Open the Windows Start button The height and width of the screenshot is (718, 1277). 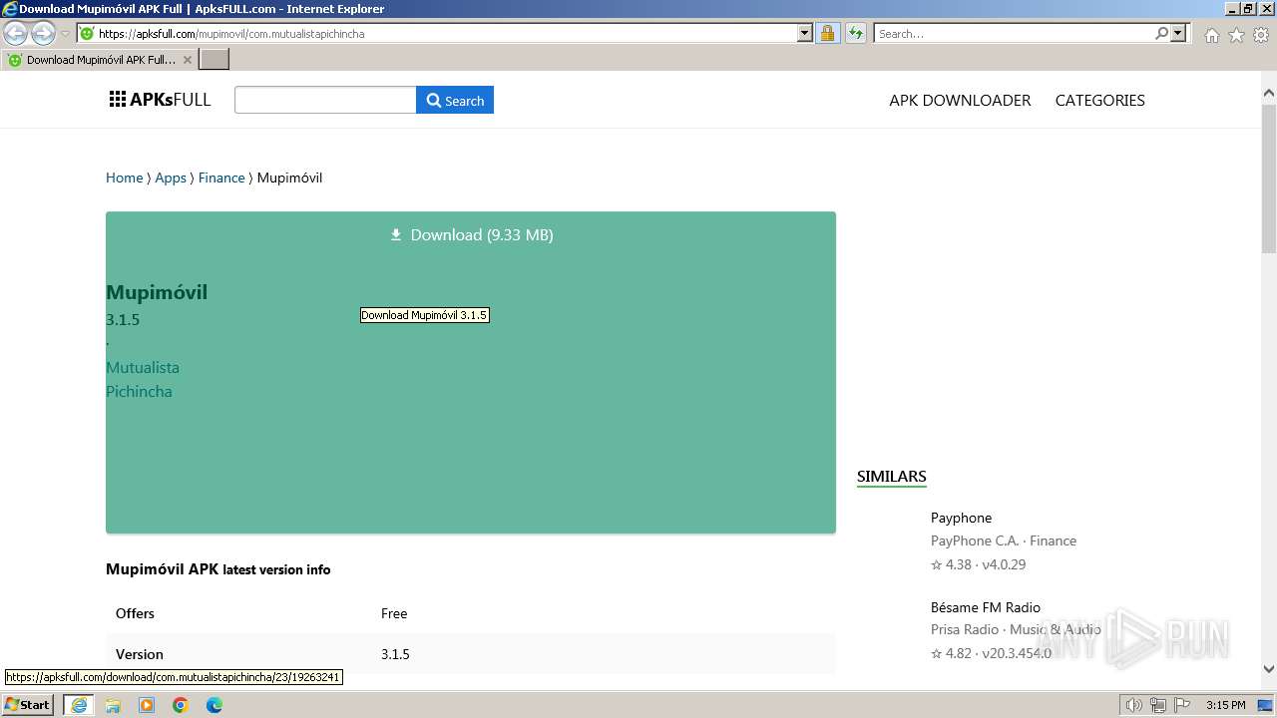click(x=28, y=705)
